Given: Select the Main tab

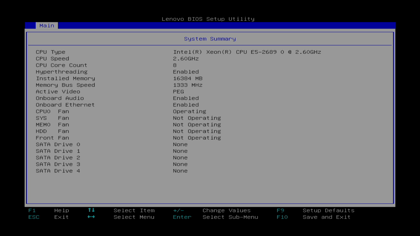Looking at the screenshot, I should [x=47, y=26].
